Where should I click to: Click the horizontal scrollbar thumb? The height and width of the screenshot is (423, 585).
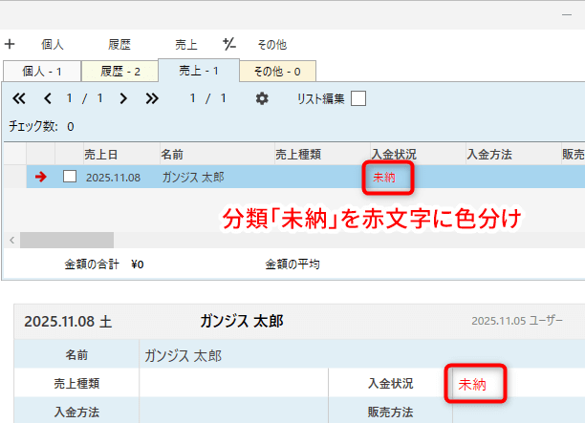click(x=66, y=240)
